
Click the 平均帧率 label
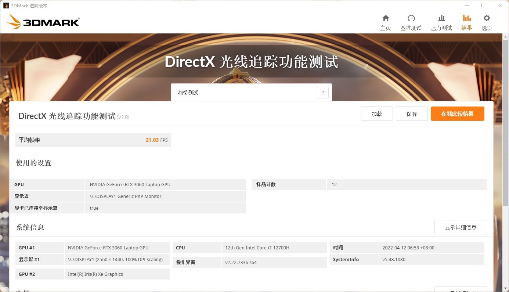29,140
